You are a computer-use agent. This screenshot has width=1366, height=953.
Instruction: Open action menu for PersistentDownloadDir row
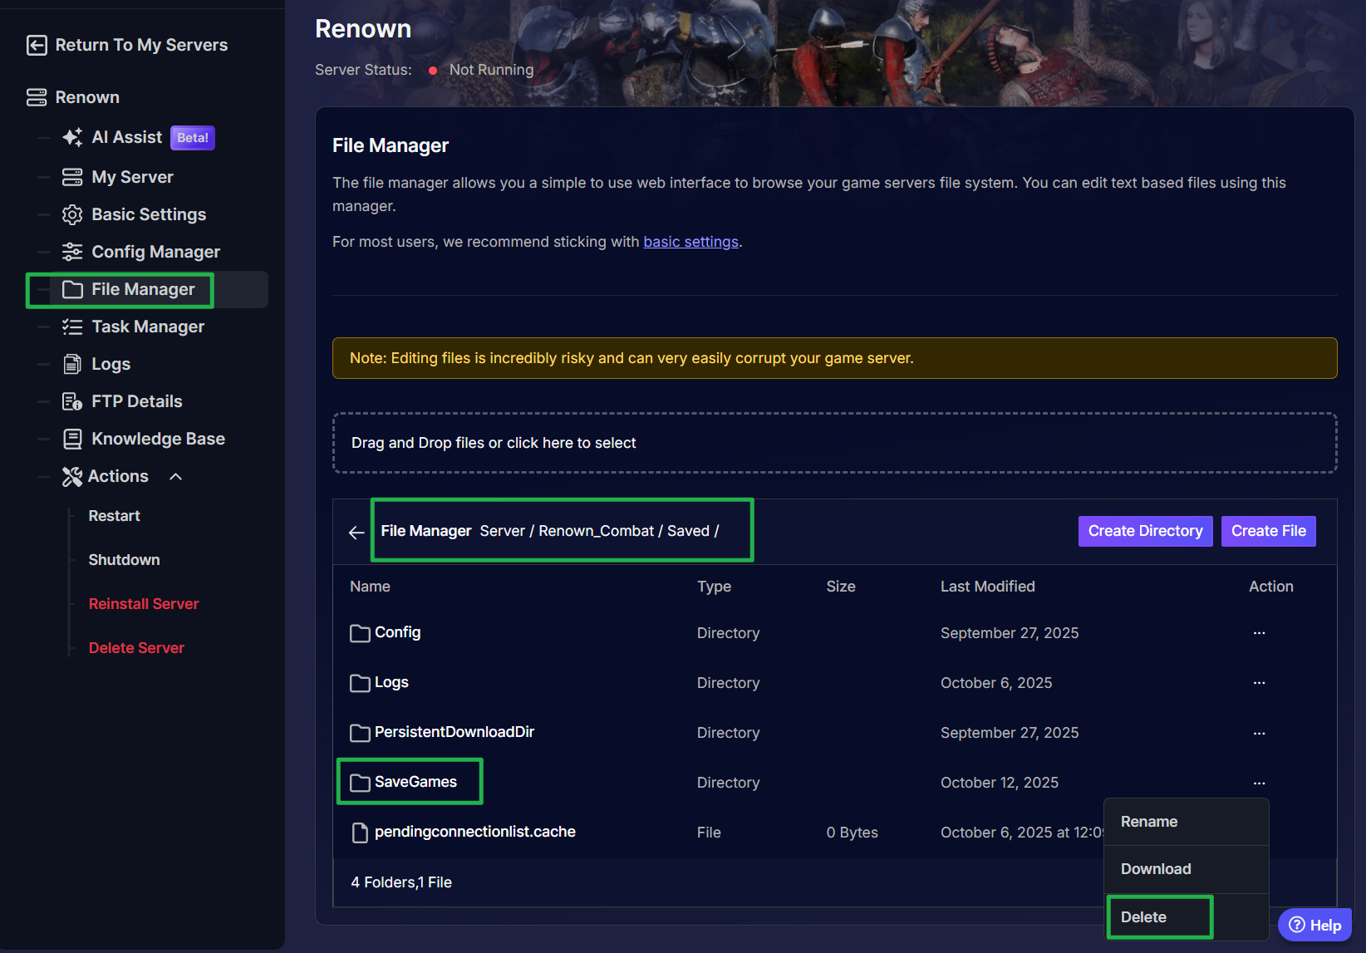1259,733
